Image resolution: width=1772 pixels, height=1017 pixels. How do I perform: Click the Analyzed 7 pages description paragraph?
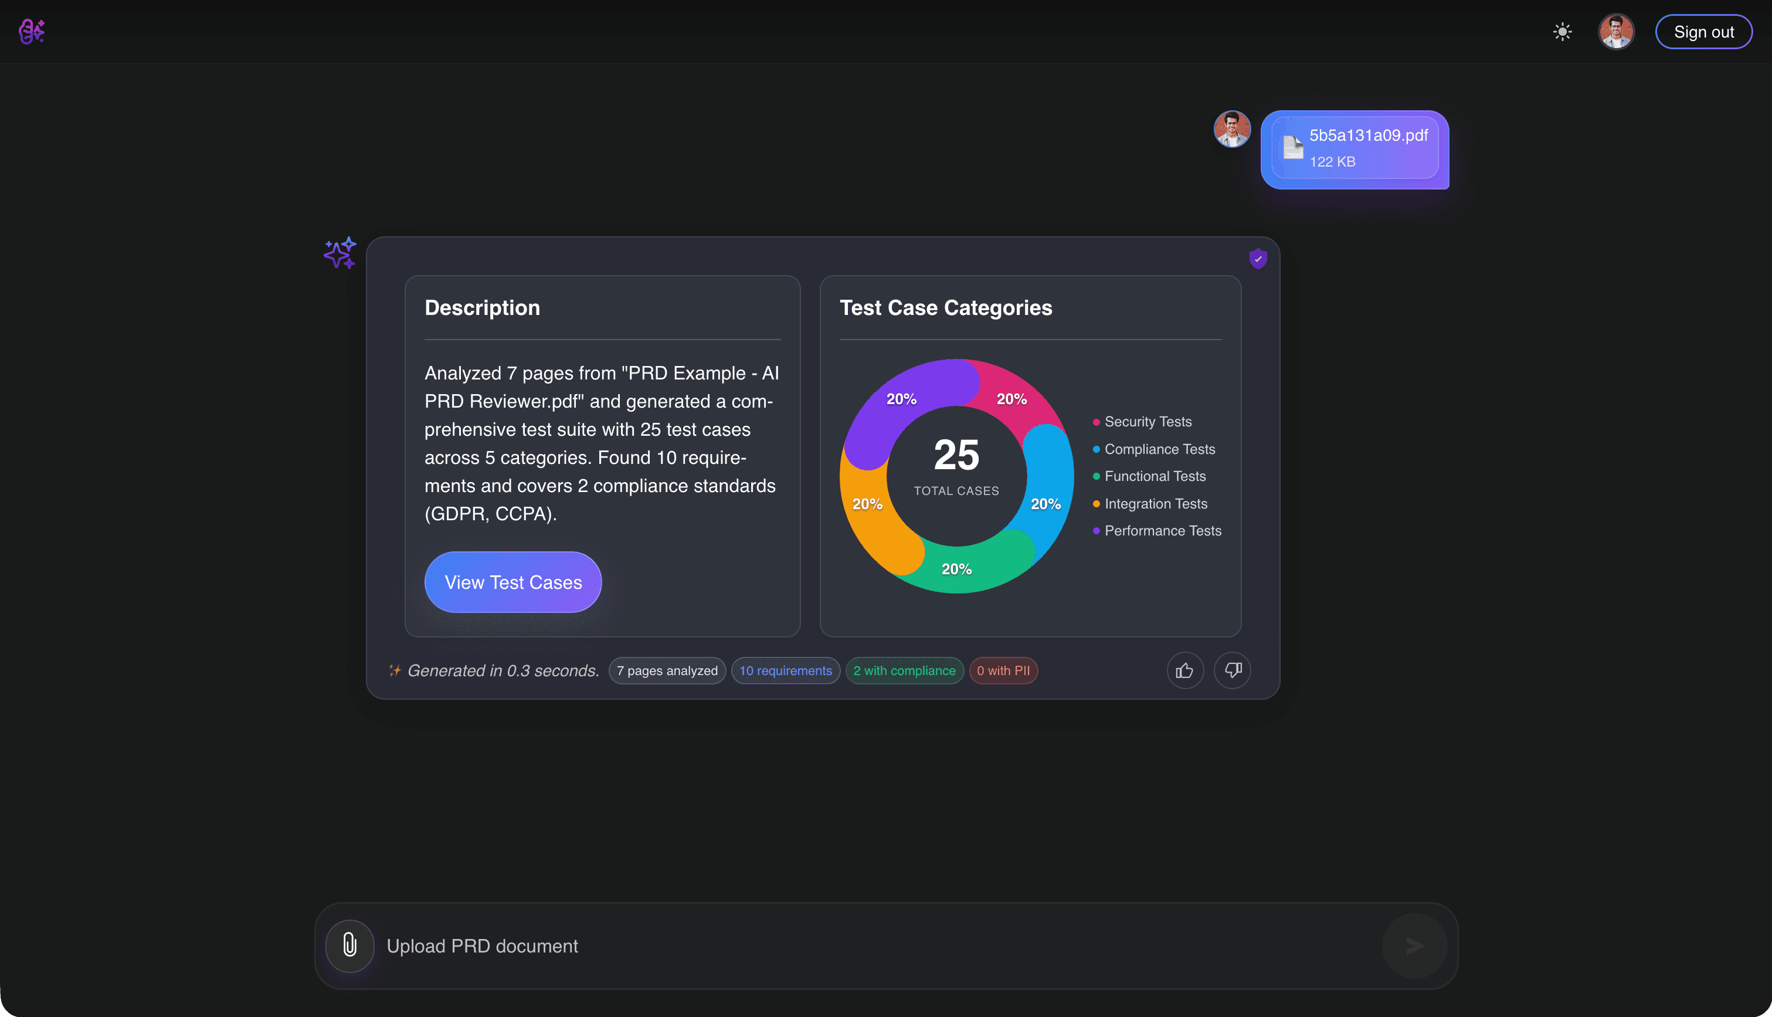[x=602, y=443]
